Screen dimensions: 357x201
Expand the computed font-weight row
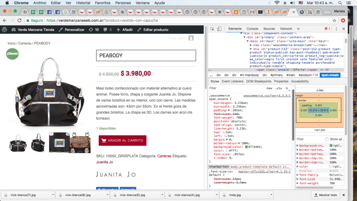pyautogui.click(x=297, y=183)
